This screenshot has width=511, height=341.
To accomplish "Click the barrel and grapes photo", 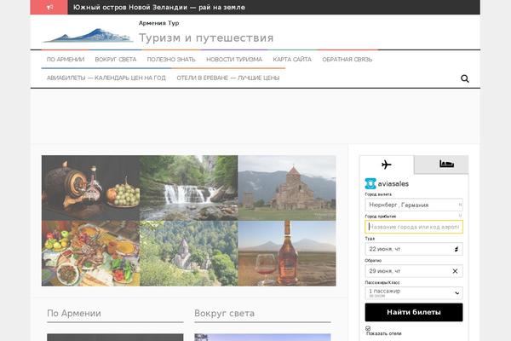I will 90,188.
